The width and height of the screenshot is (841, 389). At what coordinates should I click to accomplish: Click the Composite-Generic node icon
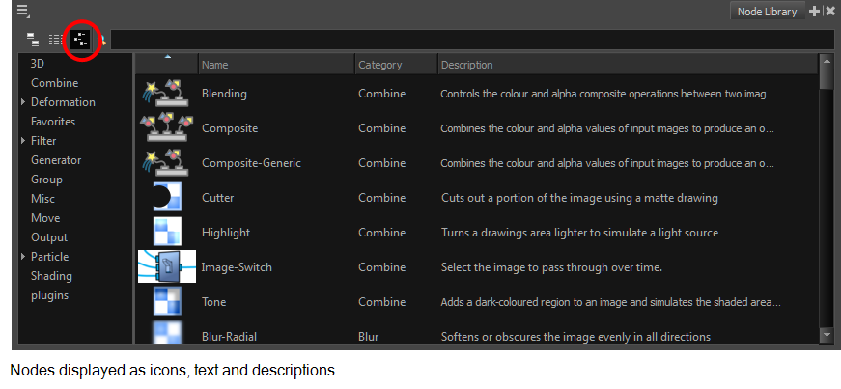(167, 163)
